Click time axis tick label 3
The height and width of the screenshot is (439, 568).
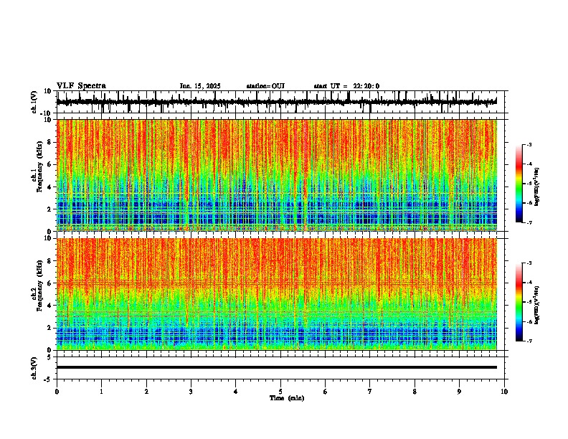click(x=191, y=392)
